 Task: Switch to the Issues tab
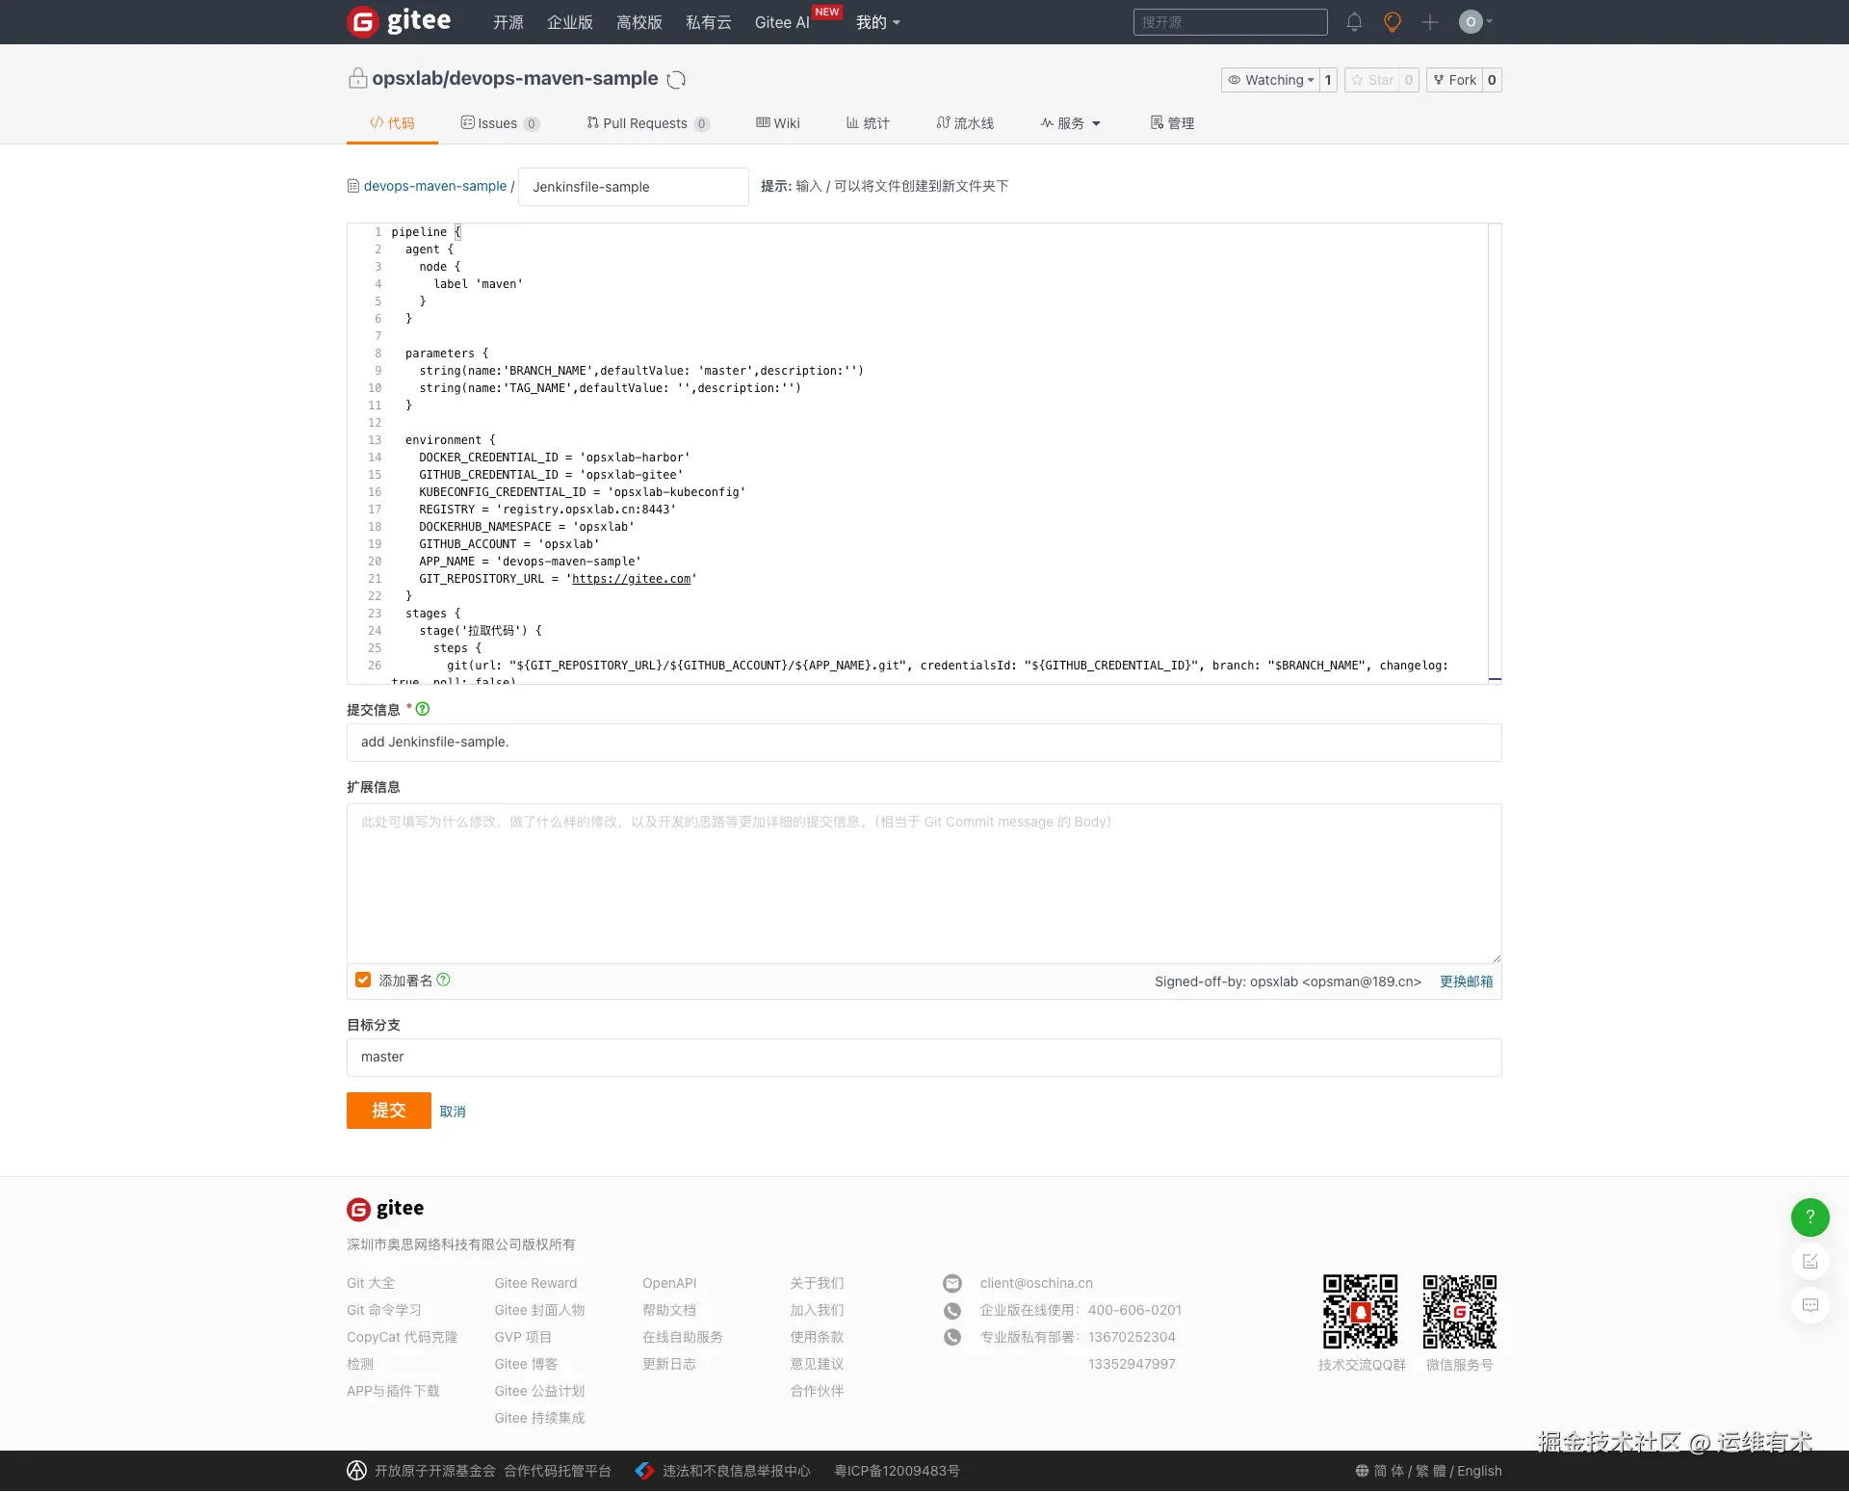click(499, 122)
